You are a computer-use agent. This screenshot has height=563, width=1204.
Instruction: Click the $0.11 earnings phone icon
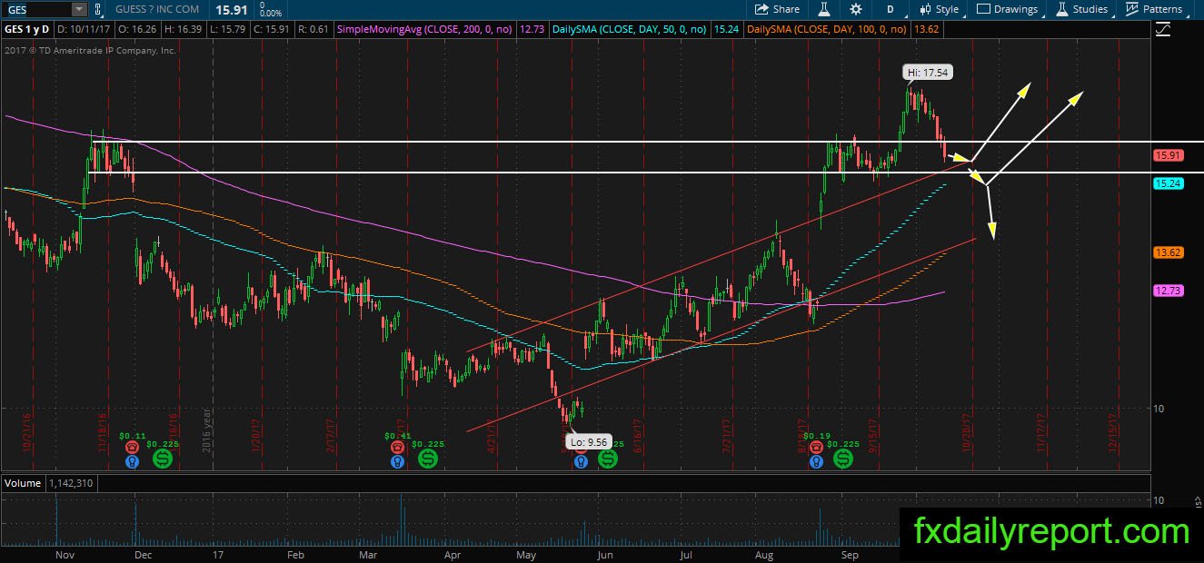(133, 447)
